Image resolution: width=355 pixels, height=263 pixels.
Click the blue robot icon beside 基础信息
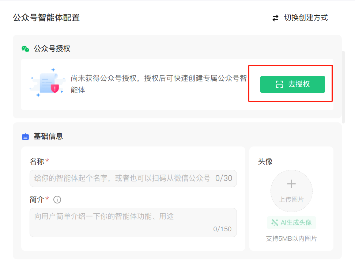25,137
